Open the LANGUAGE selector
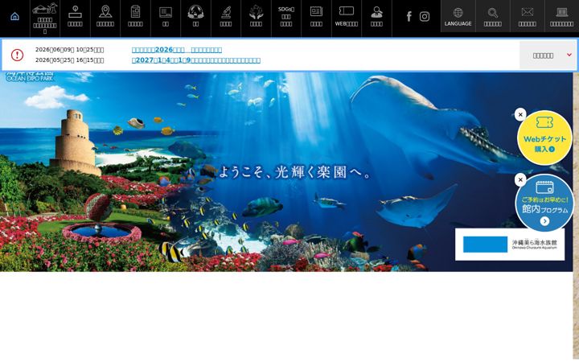The width and height of the screenshot is (579, 362). click(x=458, y=16)
